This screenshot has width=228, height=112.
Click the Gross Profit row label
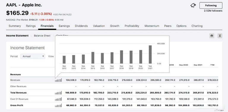tap(17, 105)
